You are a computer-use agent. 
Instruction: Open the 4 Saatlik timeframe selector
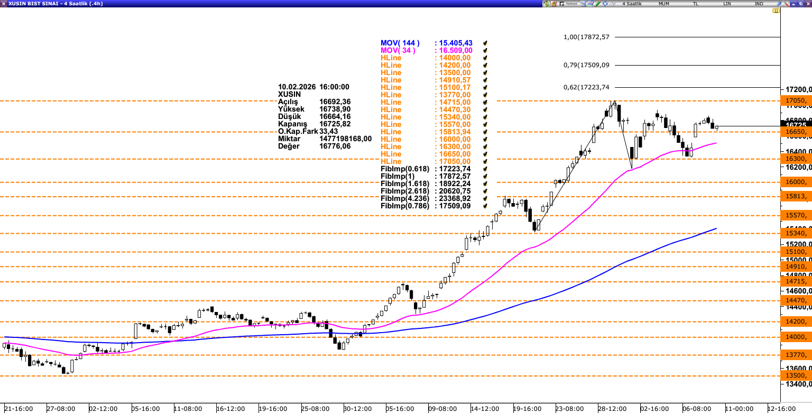tap(632, 4)
